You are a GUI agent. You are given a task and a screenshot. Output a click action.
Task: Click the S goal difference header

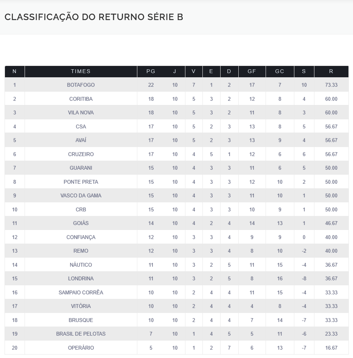click(x=304, y=71)
